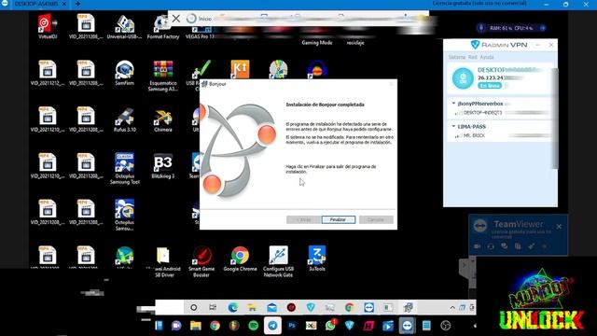Open Spotify from the taskbar
Screen dimensions: 597x336
(x=253, y=326)
